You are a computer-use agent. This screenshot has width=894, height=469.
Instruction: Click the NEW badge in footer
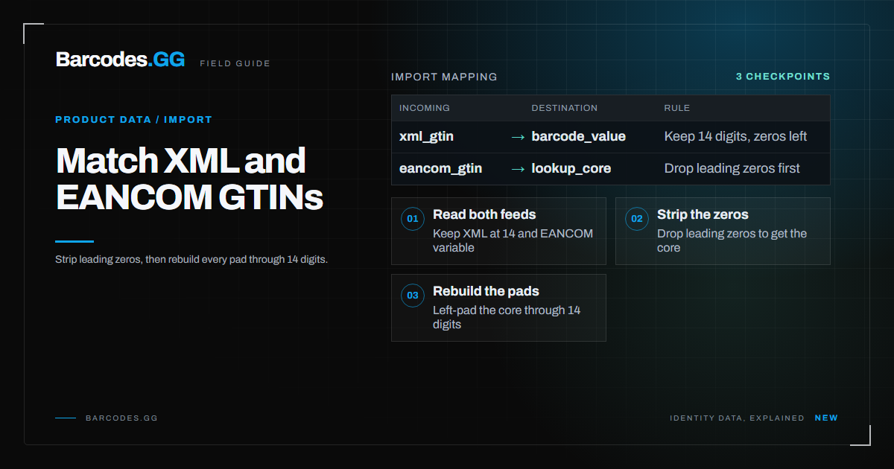[826, 418]
